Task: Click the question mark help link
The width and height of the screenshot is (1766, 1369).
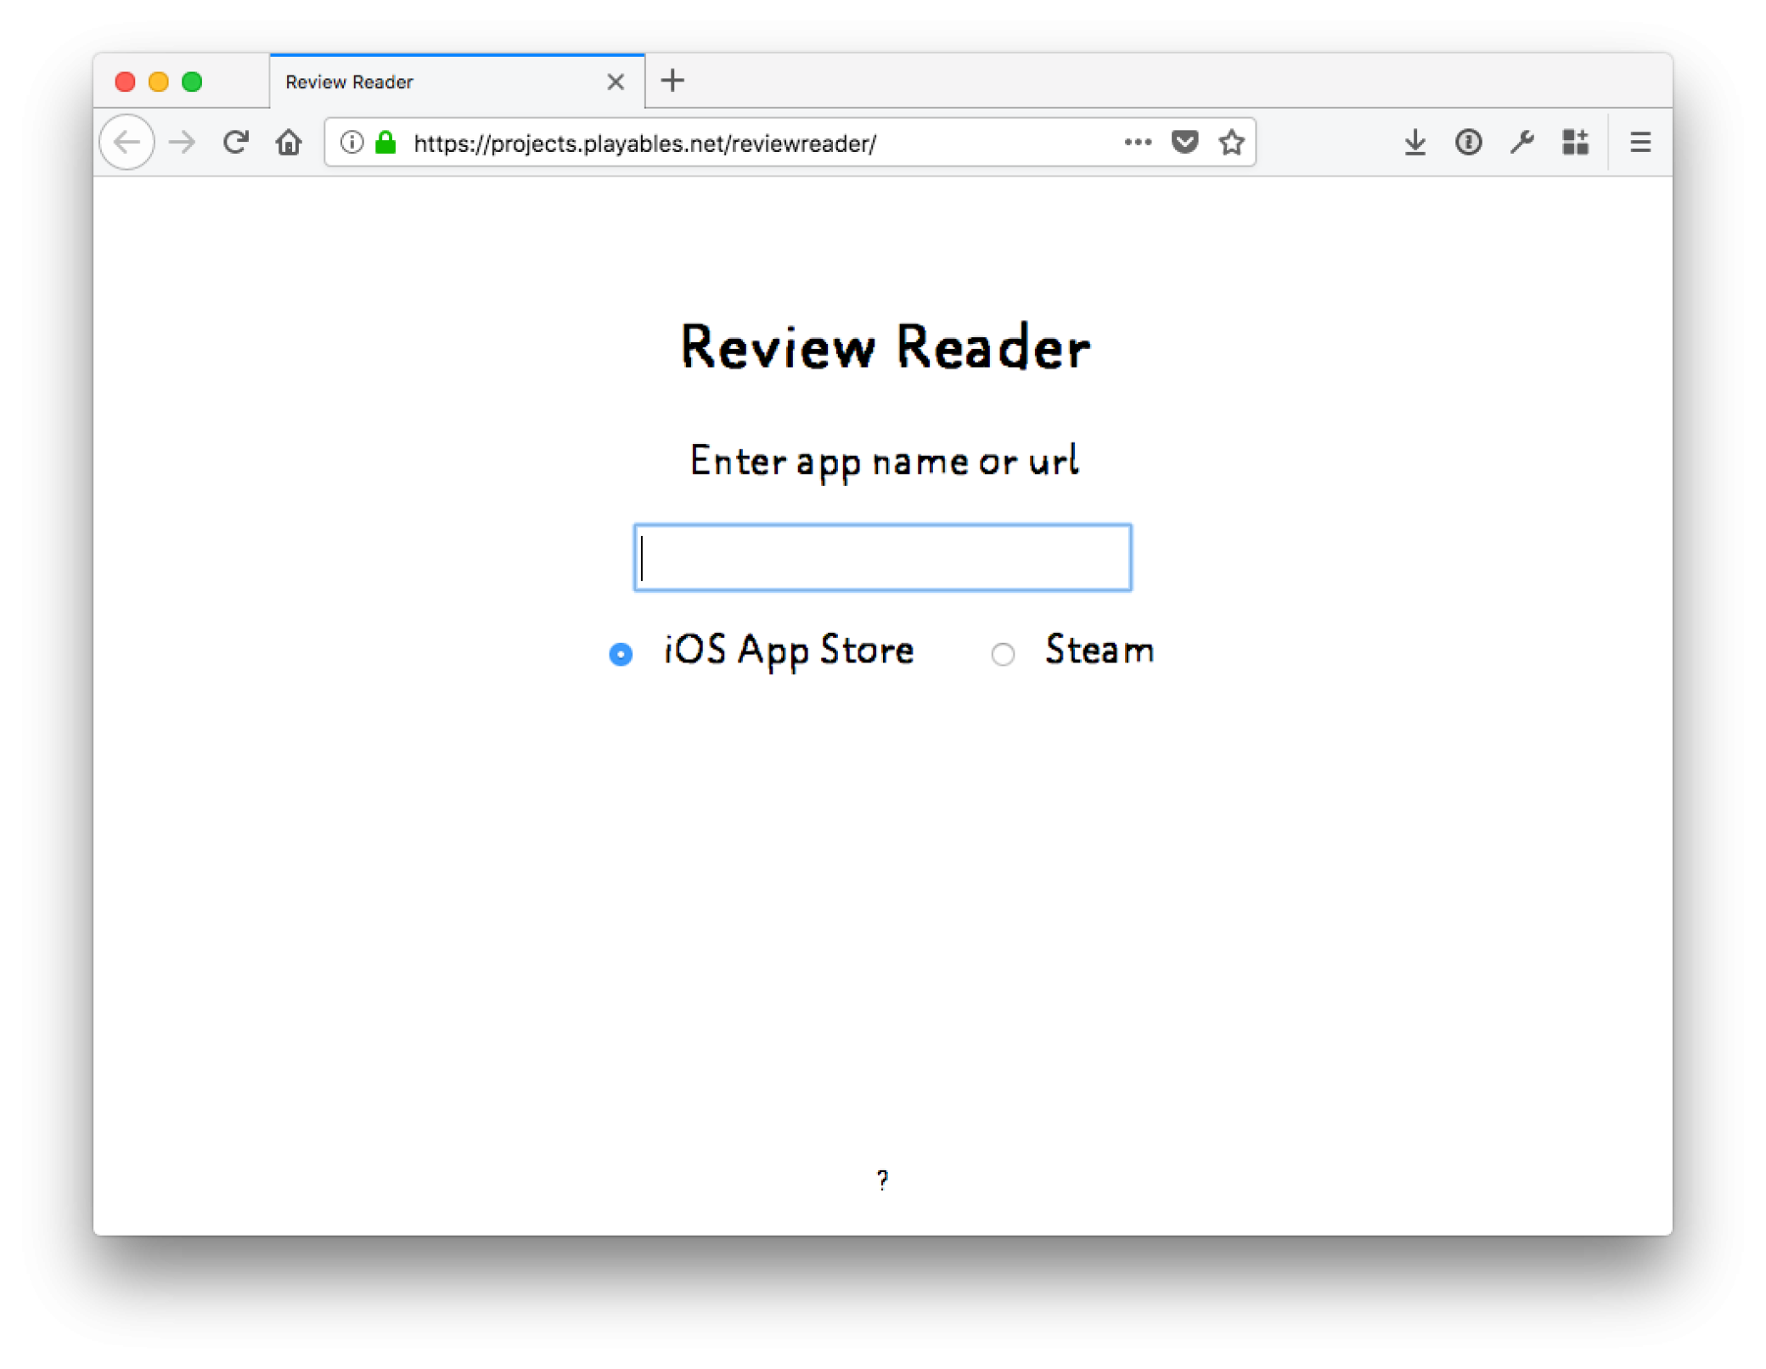Action: [882, 1180]
